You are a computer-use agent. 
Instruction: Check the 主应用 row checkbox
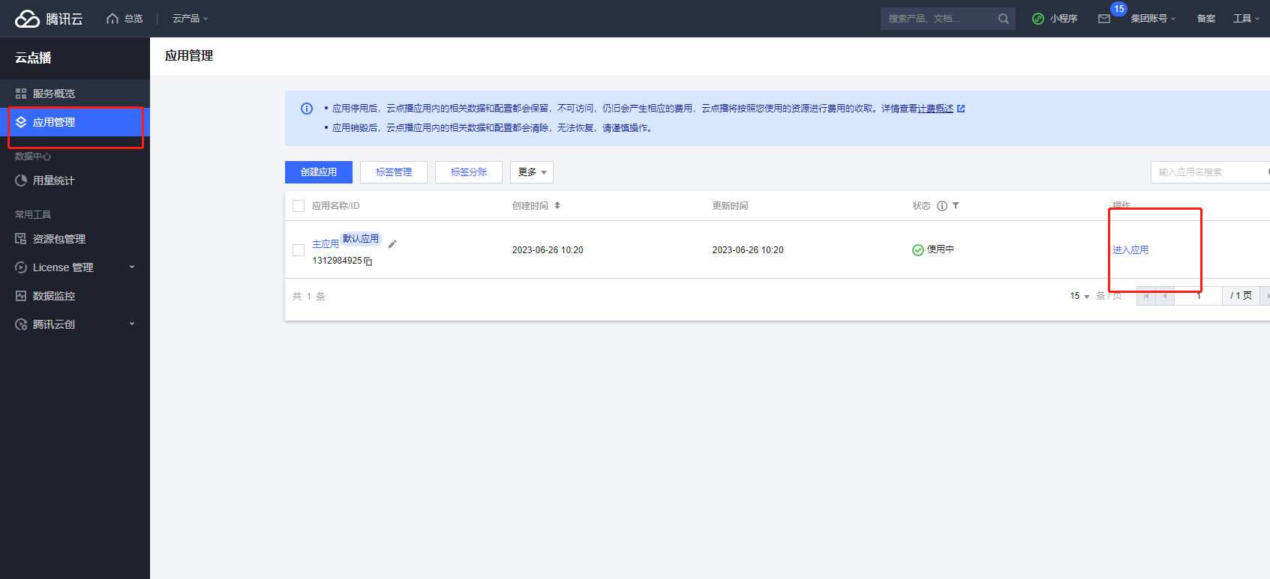coord(299,250)
